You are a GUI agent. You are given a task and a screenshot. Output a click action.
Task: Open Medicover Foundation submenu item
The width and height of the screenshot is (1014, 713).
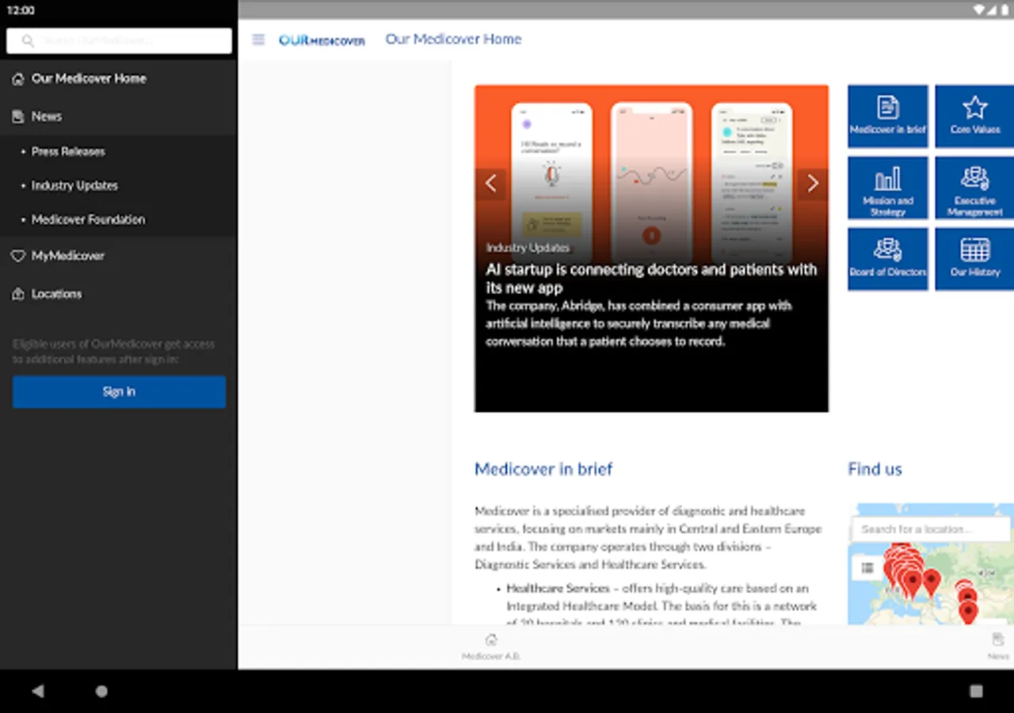tap(119, 219)
